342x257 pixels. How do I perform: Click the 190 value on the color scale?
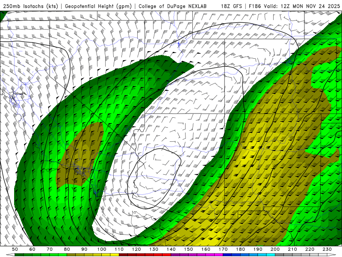click(258, 249)
